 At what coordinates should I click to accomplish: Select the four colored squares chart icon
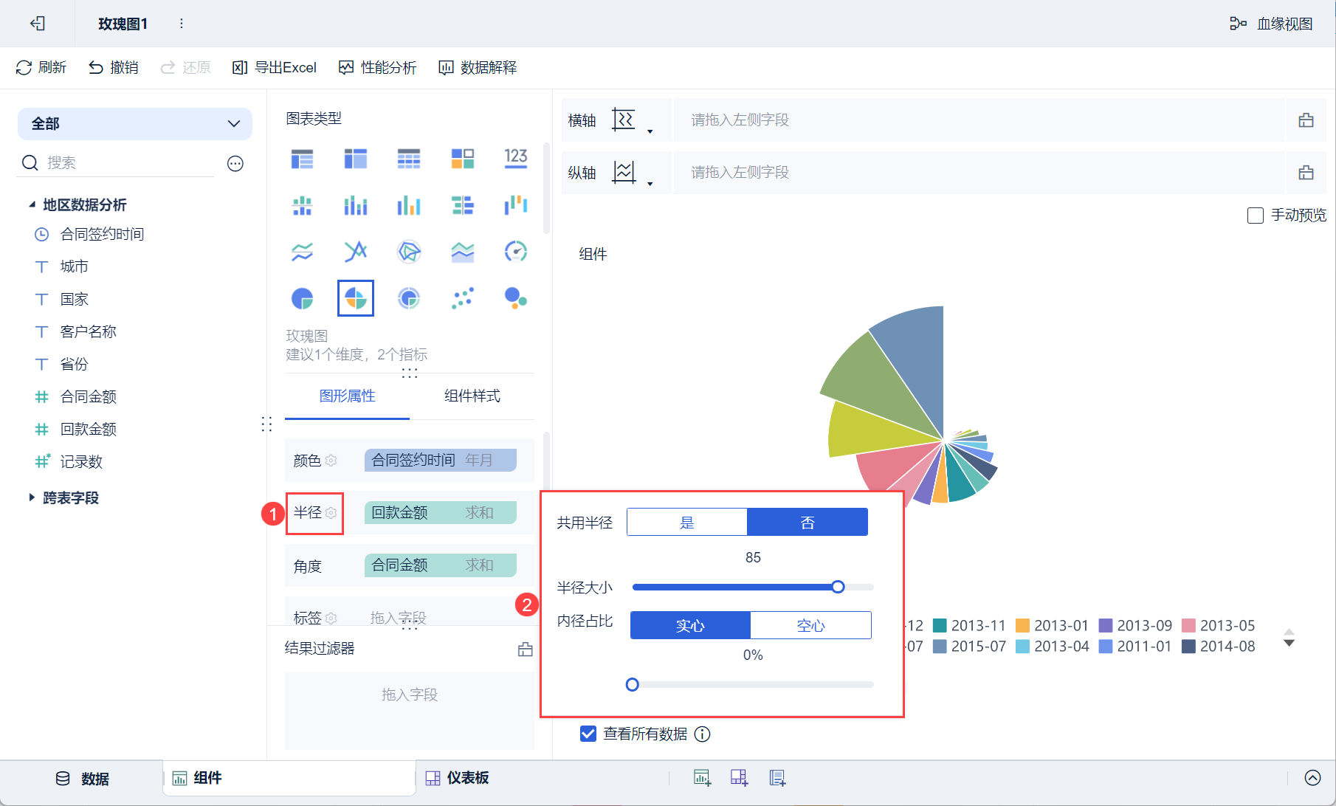[463, 159]
